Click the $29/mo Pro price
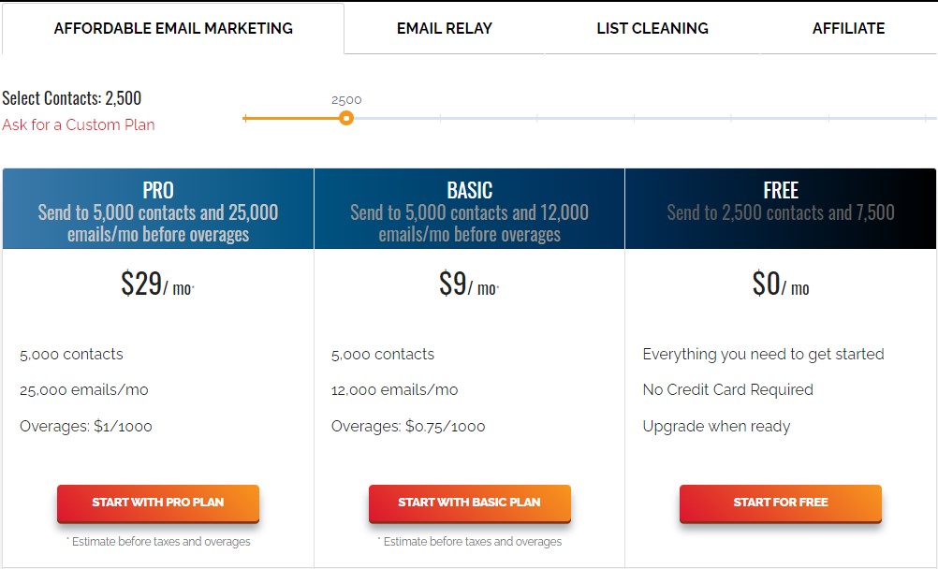Image resolution: width=938 pixels, height=569 pixels. point(157,284)
